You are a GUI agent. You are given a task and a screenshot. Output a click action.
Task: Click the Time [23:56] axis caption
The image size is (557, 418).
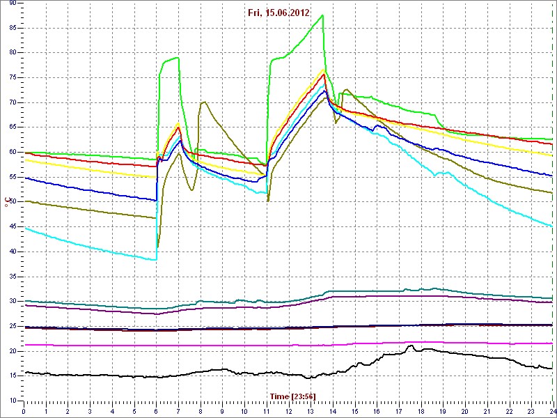292,396
